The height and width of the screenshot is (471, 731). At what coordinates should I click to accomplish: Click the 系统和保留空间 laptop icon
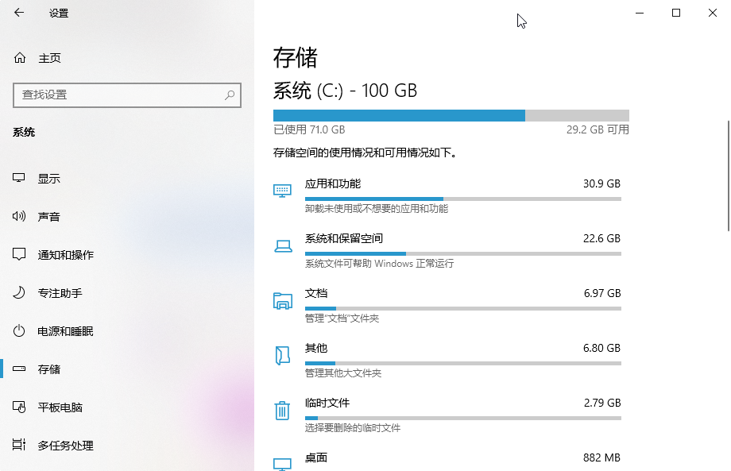point(283,246)
